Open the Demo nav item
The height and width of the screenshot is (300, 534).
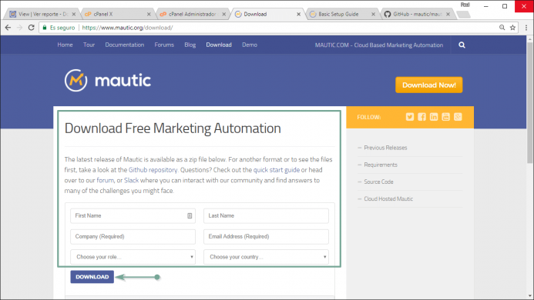(250, 45)
